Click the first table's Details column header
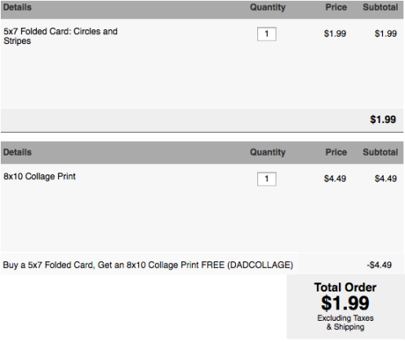 [x=17, y=7]
